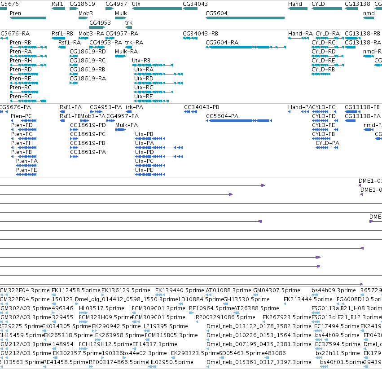
Task: Click the Utx-PE protein label
Action: [x=144, y=170]
